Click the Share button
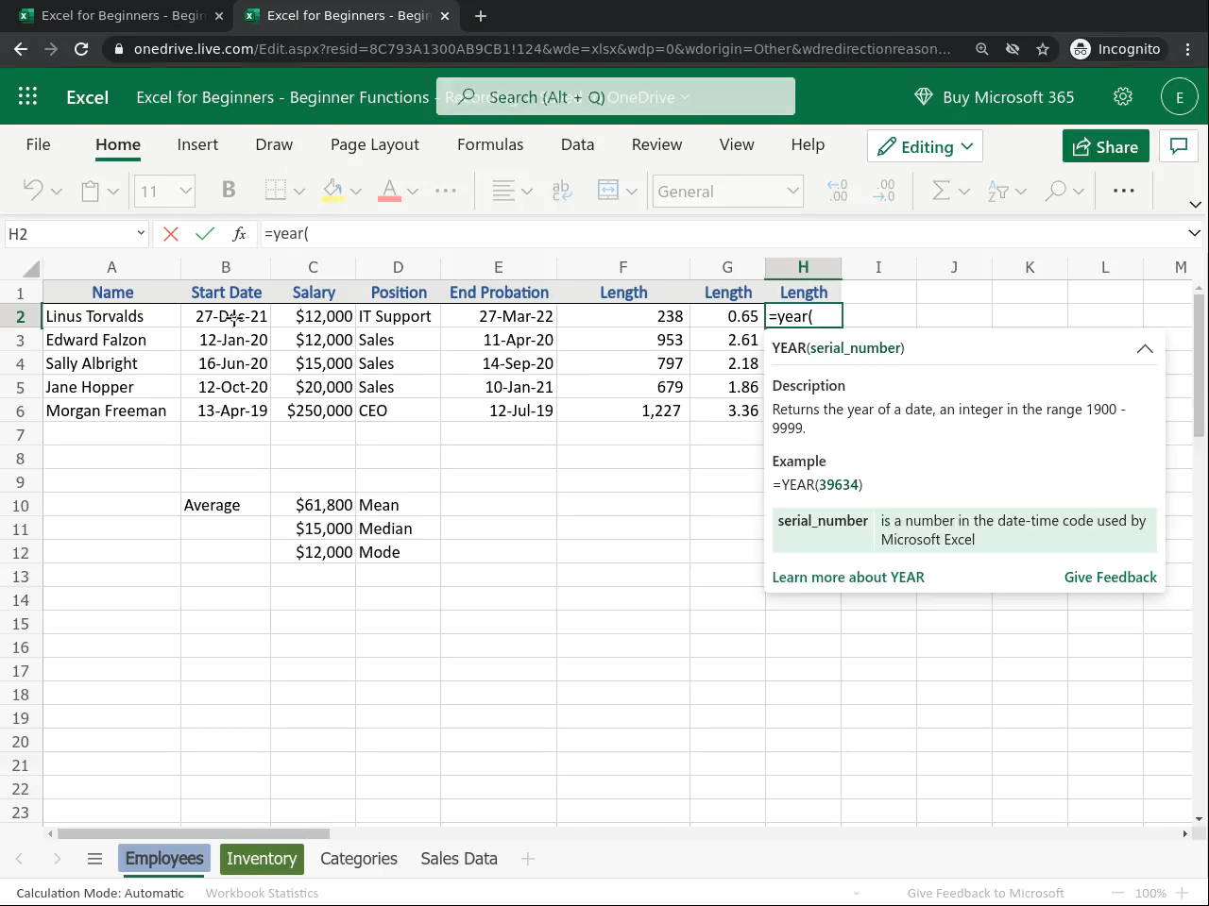This screenshot has width=1209, height=906. click(x=1105, y=146)
